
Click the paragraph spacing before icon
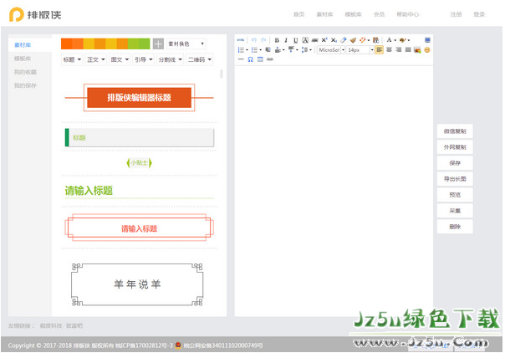click(x=278, y=50)
